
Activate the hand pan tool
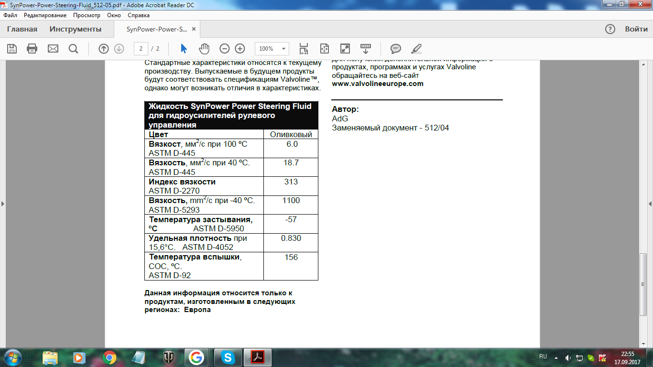pos(205,49)
